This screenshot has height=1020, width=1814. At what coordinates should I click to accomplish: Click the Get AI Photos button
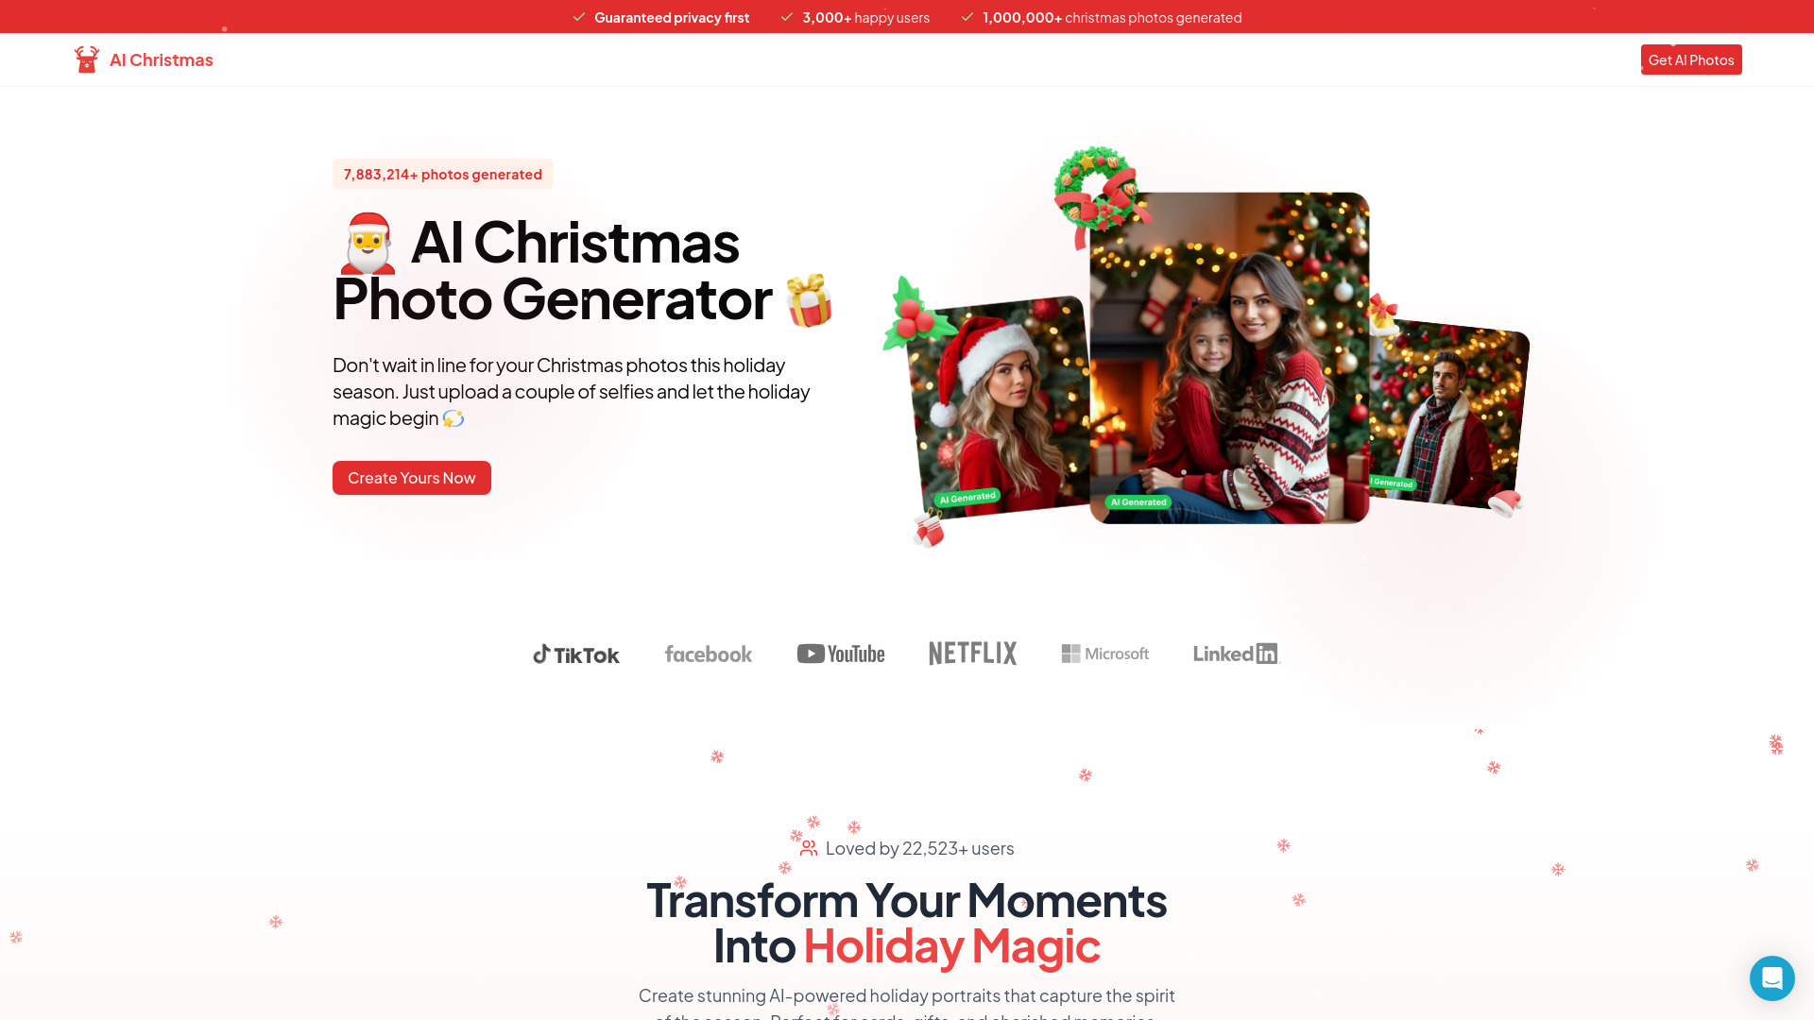tap(1690, 59)
